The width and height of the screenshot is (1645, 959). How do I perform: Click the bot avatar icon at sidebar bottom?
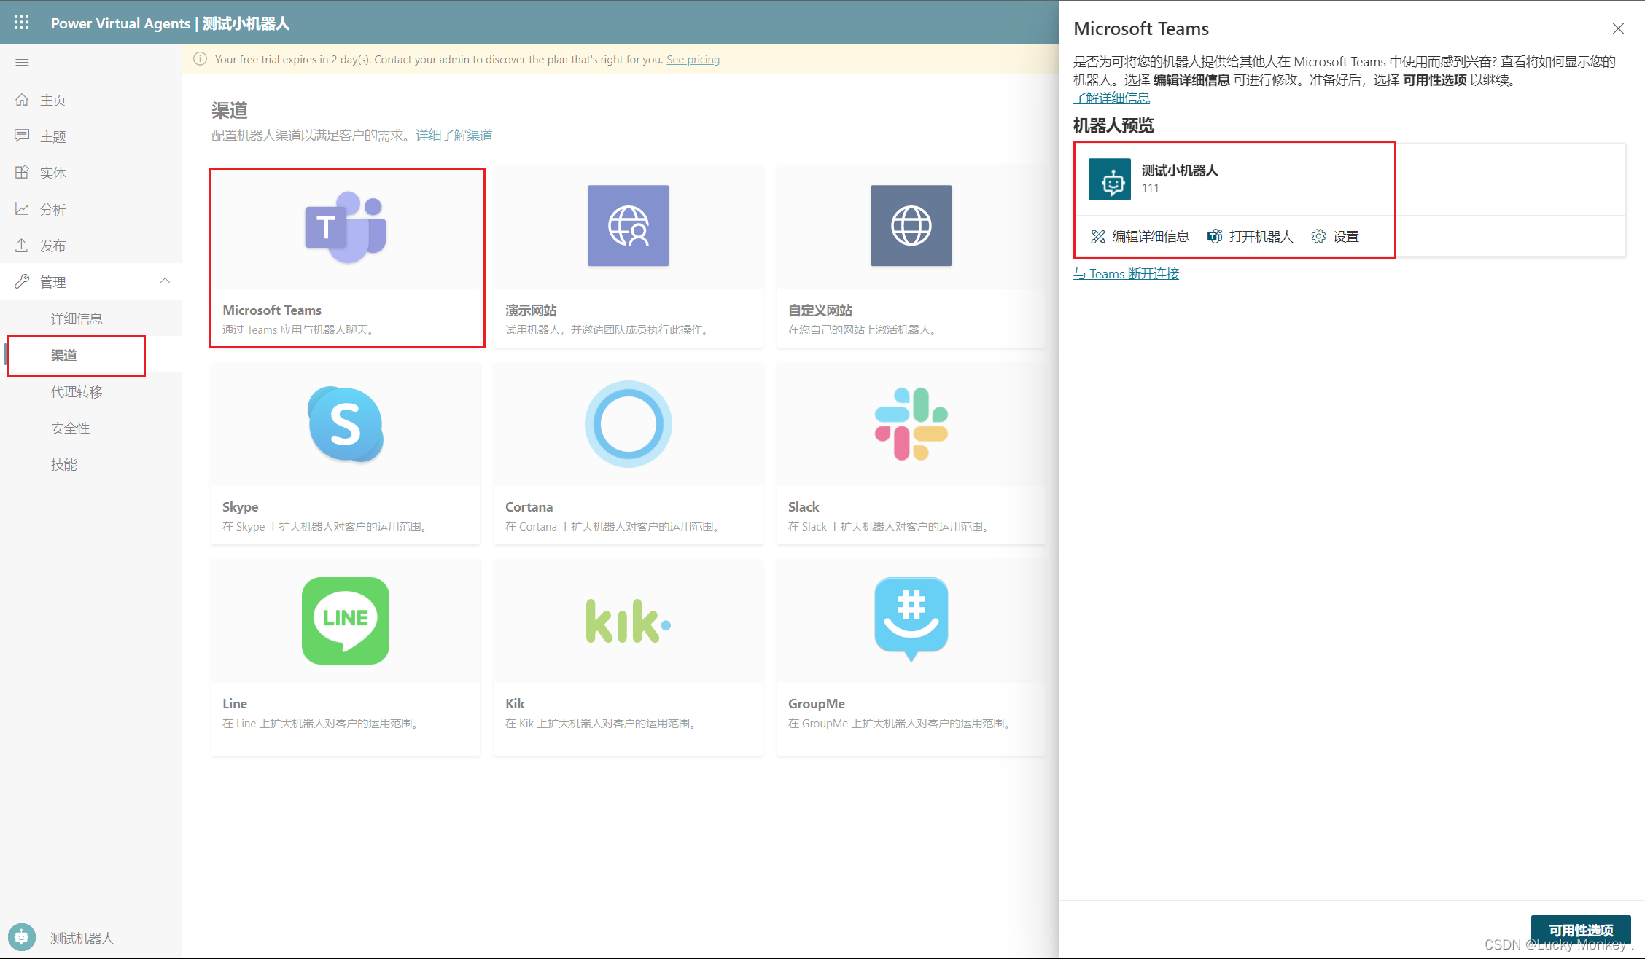click(x=22, y=937)
